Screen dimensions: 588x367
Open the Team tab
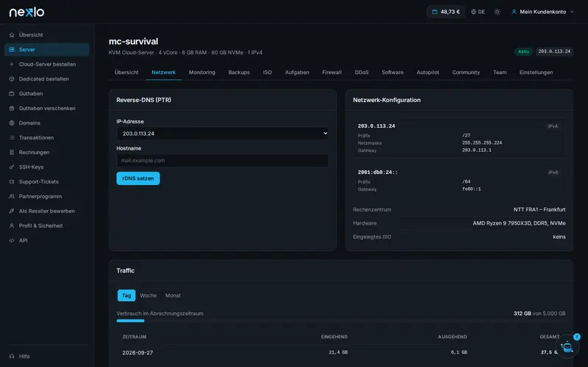(500, 72)
